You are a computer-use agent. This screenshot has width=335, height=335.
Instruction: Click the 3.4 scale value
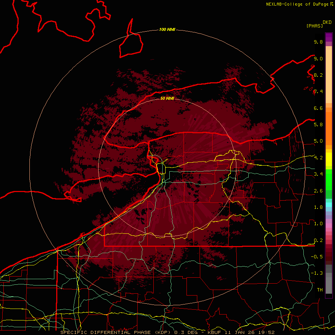[318, 174]
